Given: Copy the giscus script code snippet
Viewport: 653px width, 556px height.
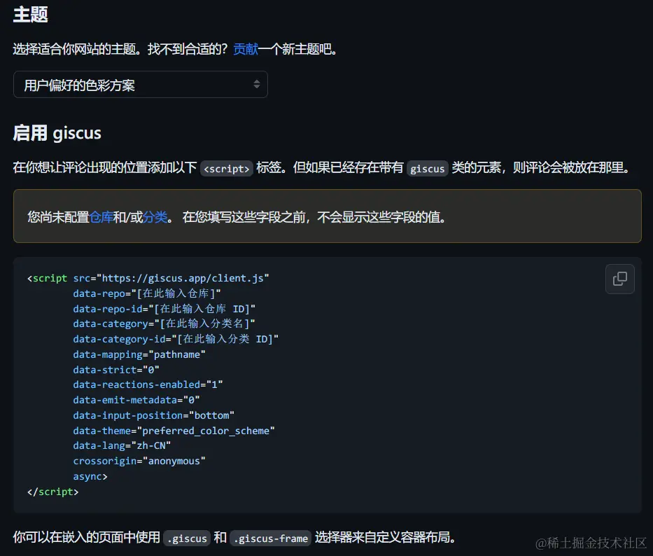Looking at the screenshot, I should [619, 279].
